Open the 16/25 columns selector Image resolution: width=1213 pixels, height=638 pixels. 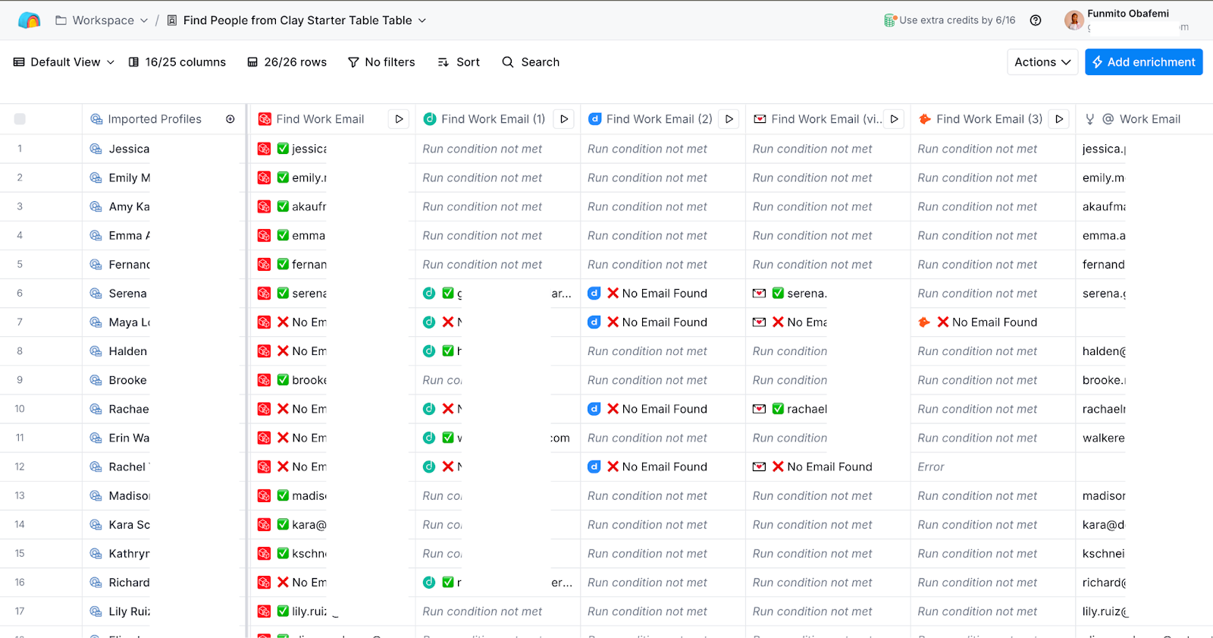tap(177, 62)
